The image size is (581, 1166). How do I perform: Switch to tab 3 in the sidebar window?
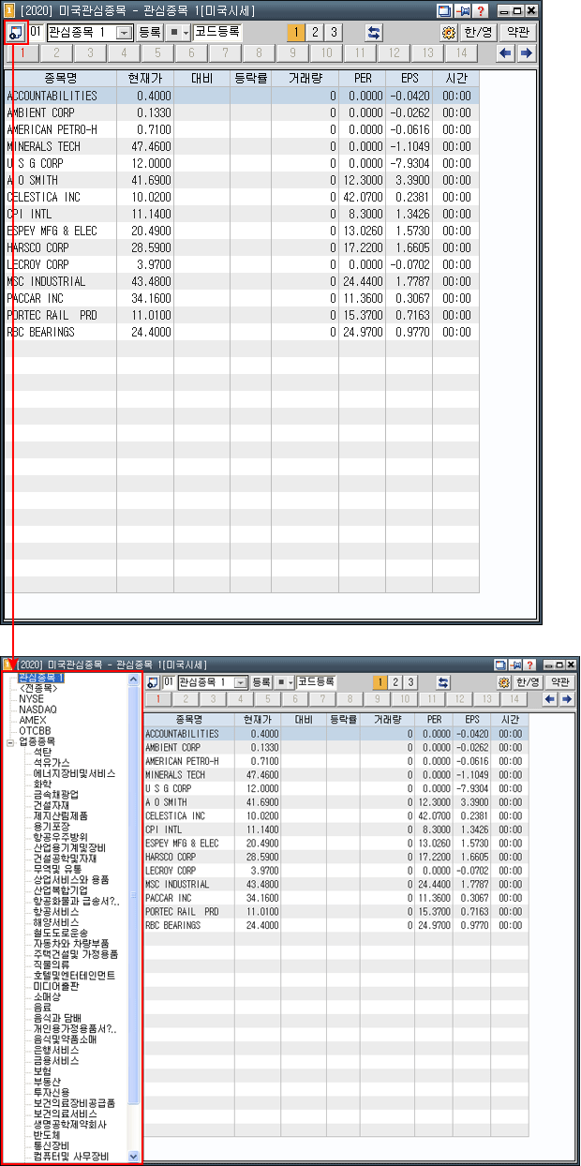[212, 699]
